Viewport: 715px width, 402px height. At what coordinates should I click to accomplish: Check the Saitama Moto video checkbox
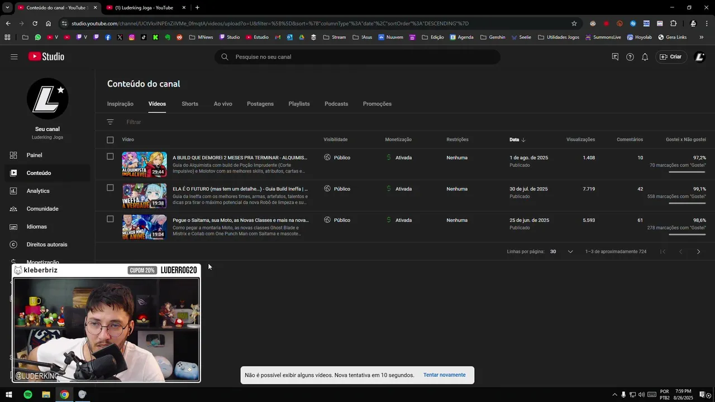pos(110,219)
